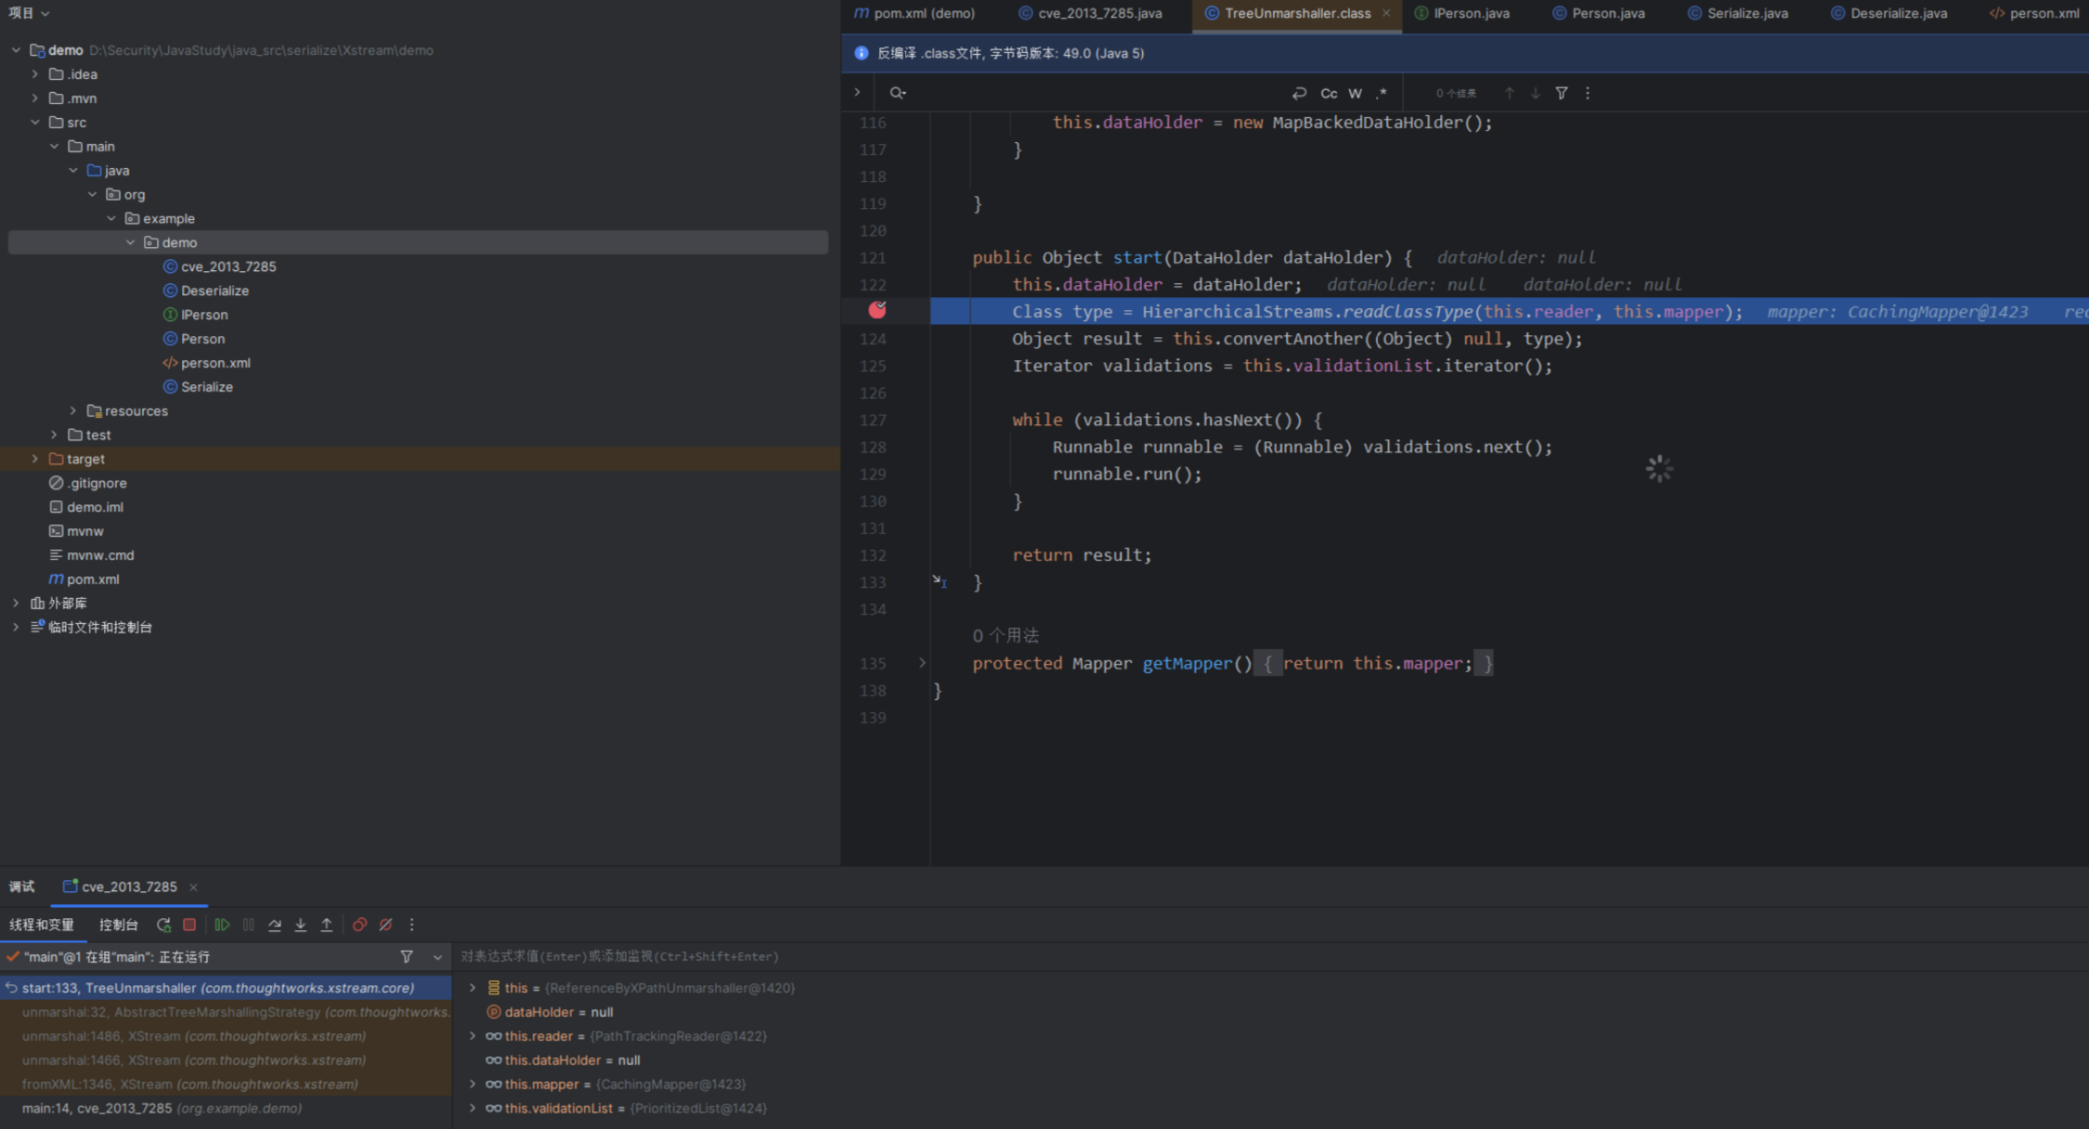This screenshot has width=2089, height=1129.
Task: Expand the target folder in project tree
Action: pyautogui.click(x=35, y=459)
